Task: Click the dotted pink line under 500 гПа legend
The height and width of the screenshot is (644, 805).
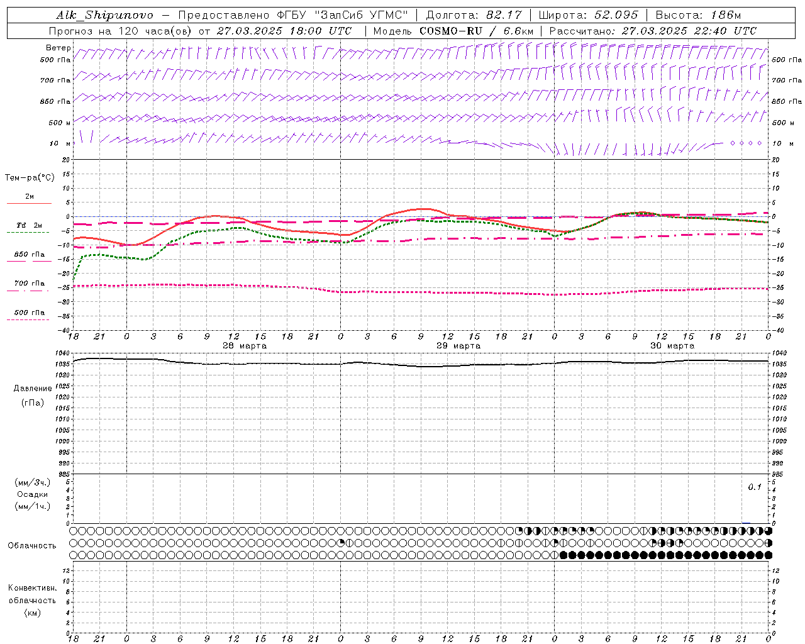Action: click(28, 319)
